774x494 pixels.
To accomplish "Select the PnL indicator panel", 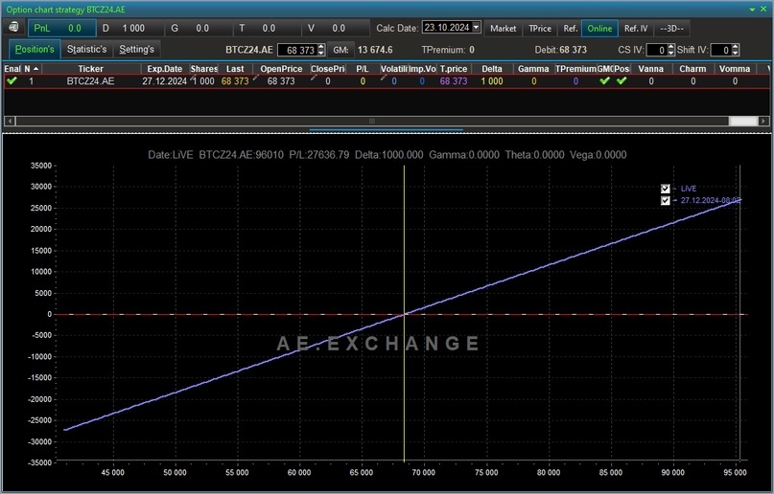I will coord(62,29).
